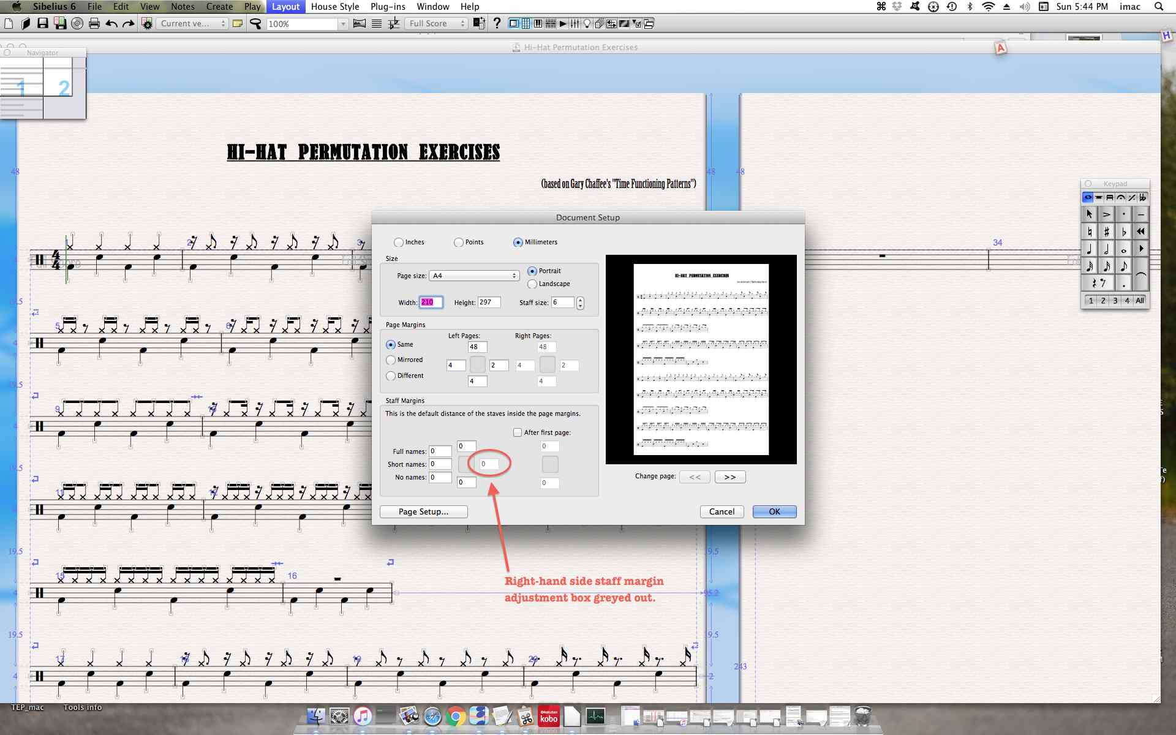Select the eighth note on the Keypad
The image size is (1176, 735).
[1123, 266]
